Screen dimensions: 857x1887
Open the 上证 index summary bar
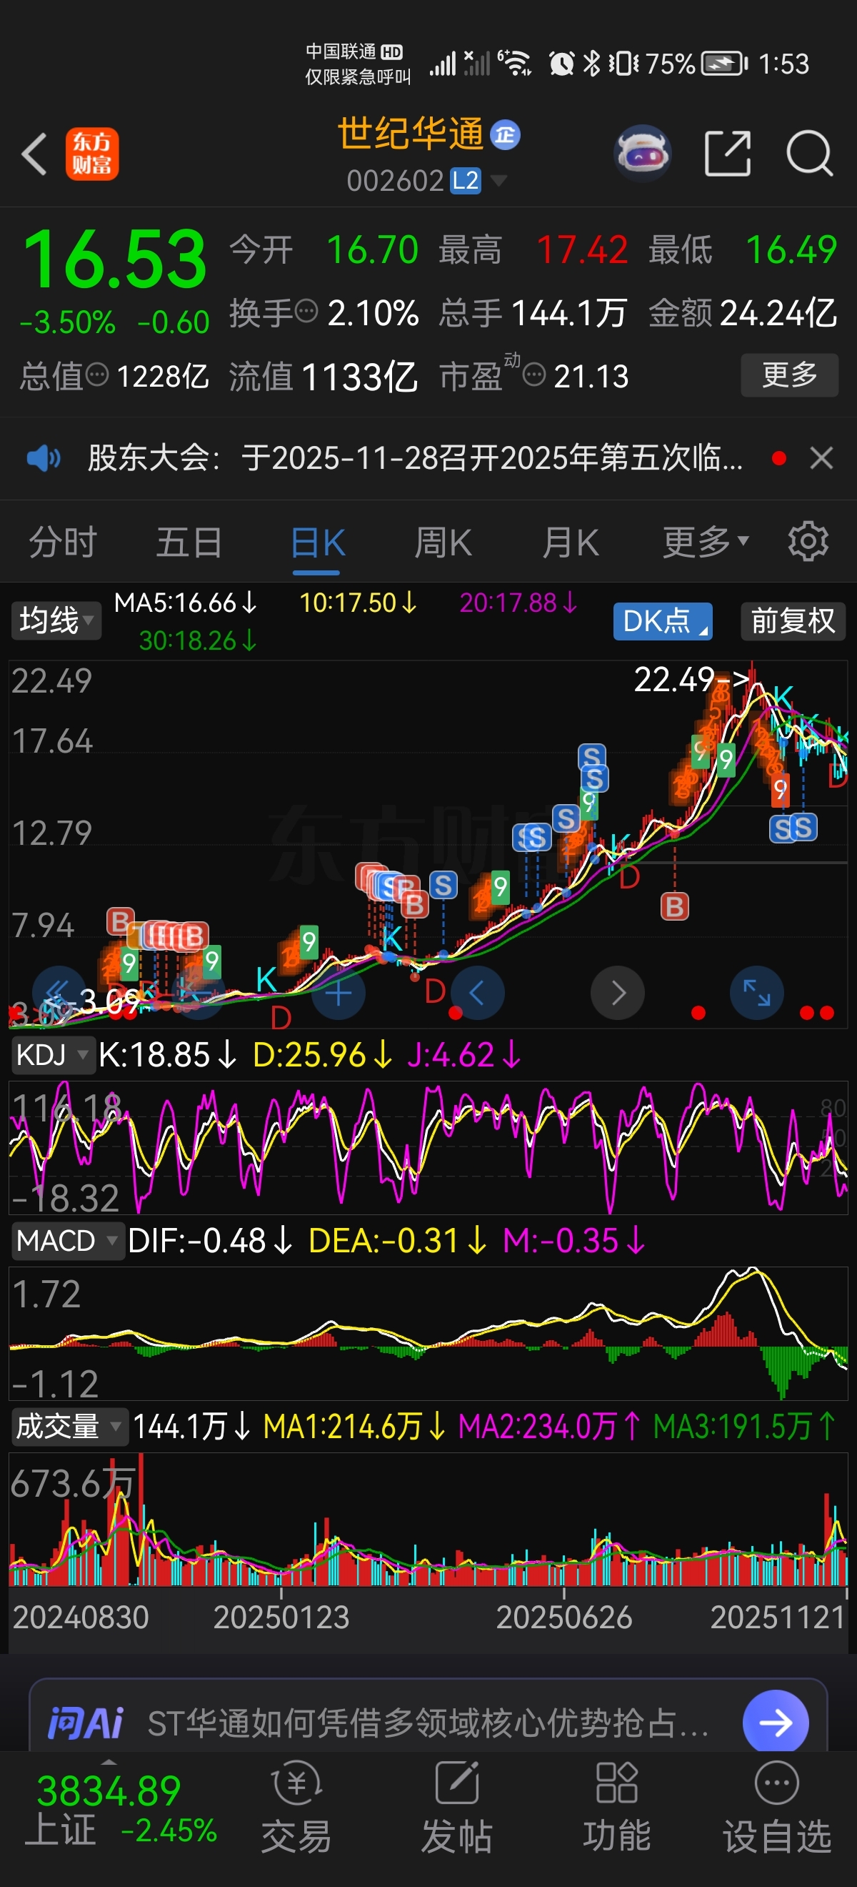(x=121, y=1809)
